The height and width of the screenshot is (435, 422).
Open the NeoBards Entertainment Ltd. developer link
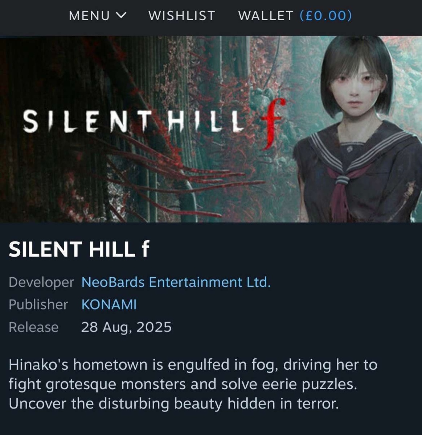(x=176, y=282)
